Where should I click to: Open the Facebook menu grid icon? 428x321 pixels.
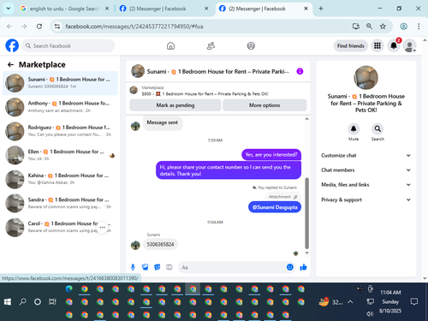377,45
